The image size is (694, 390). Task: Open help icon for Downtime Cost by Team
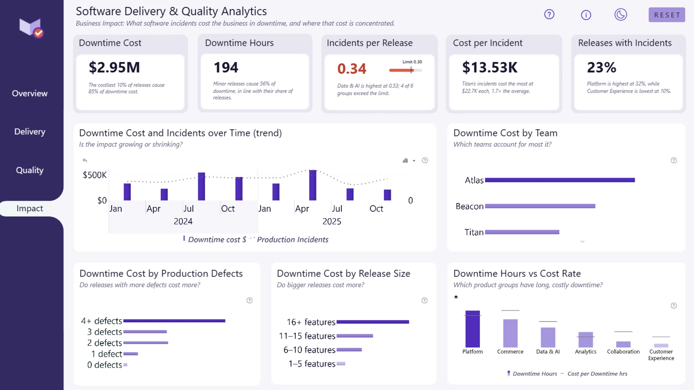click(674, 160)
